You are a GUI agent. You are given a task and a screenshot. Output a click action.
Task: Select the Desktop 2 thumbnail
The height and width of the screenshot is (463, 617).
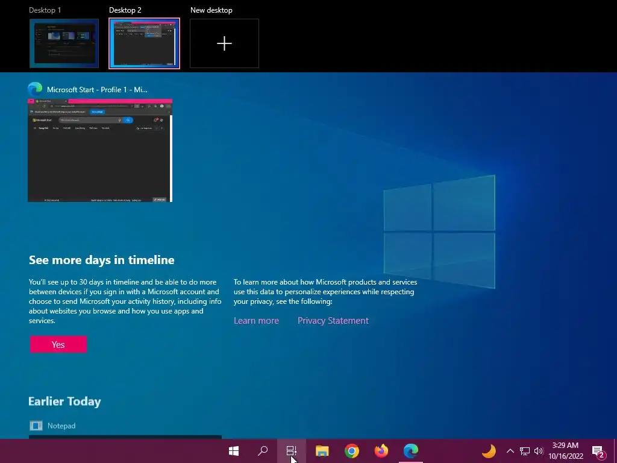pos(145,43)
